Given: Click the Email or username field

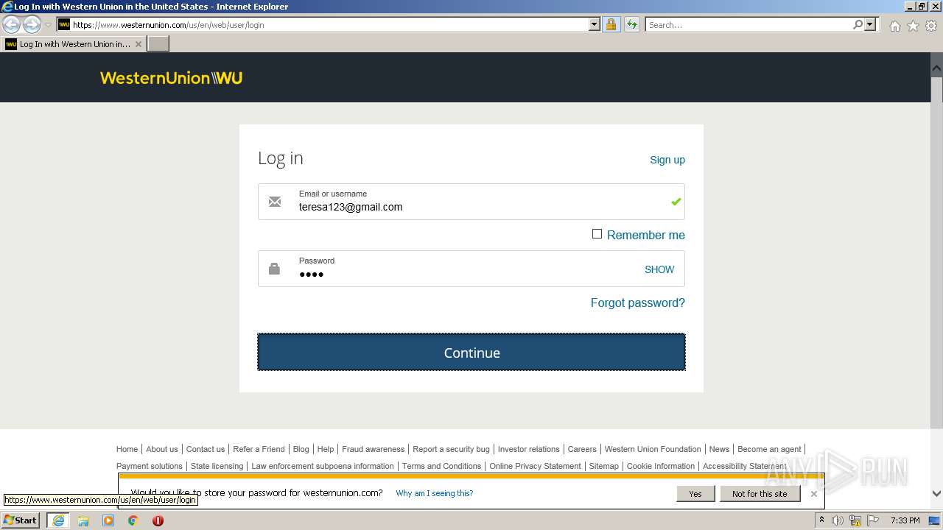Looking at the screenshot, I should coord(471,202).
